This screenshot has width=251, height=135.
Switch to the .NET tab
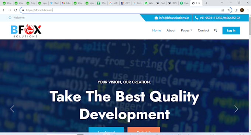(125, 3)
